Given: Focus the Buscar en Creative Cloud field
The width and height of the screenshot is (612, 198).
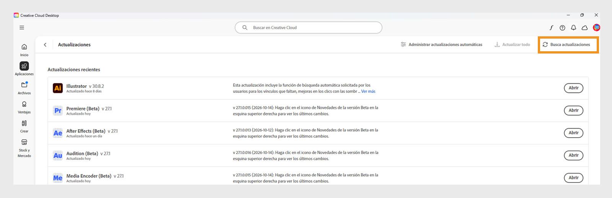Looking at the screenshot, I should tap(308, 28).
